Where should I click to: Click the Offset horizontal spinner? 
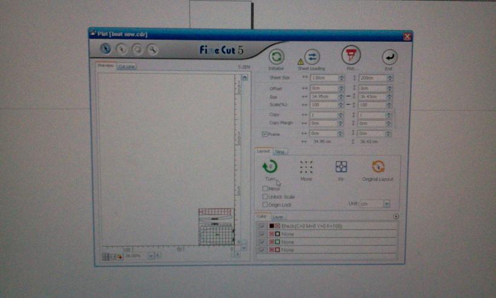coord(341,88)
